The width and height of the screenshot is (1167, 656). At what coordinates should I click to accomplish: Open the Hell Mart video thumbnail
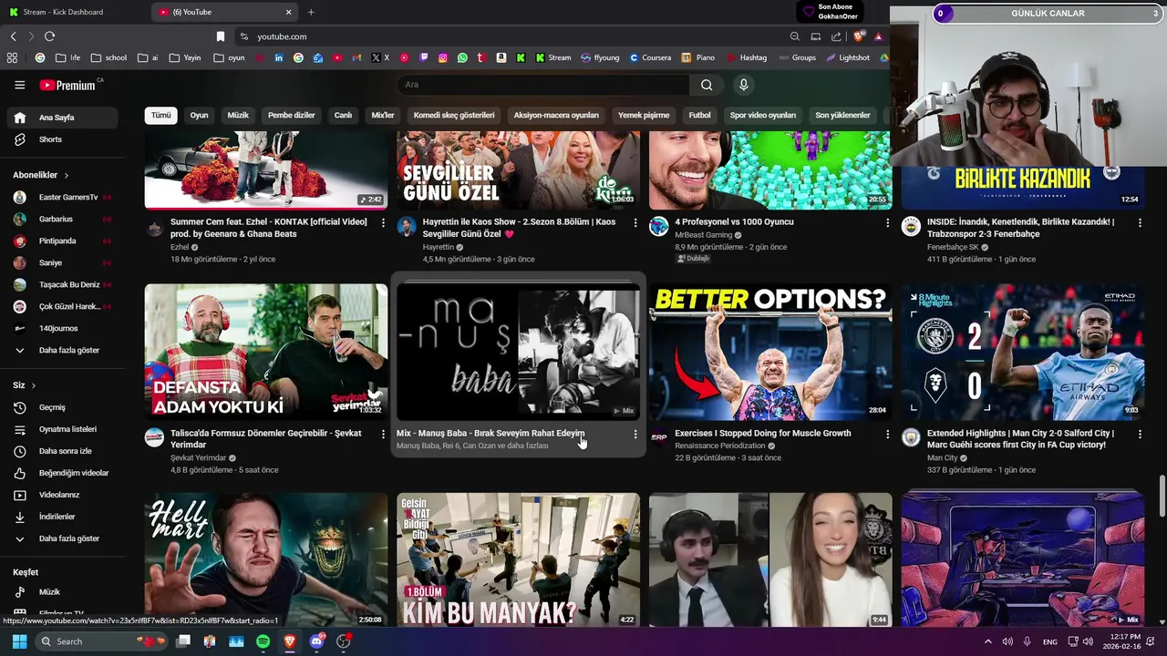(266, 559)
